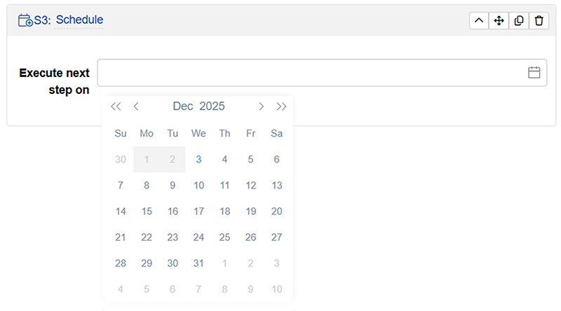Click the Execute next step on field
The height and width of the screenshot is (311, 561).
(x=309, y=73)
